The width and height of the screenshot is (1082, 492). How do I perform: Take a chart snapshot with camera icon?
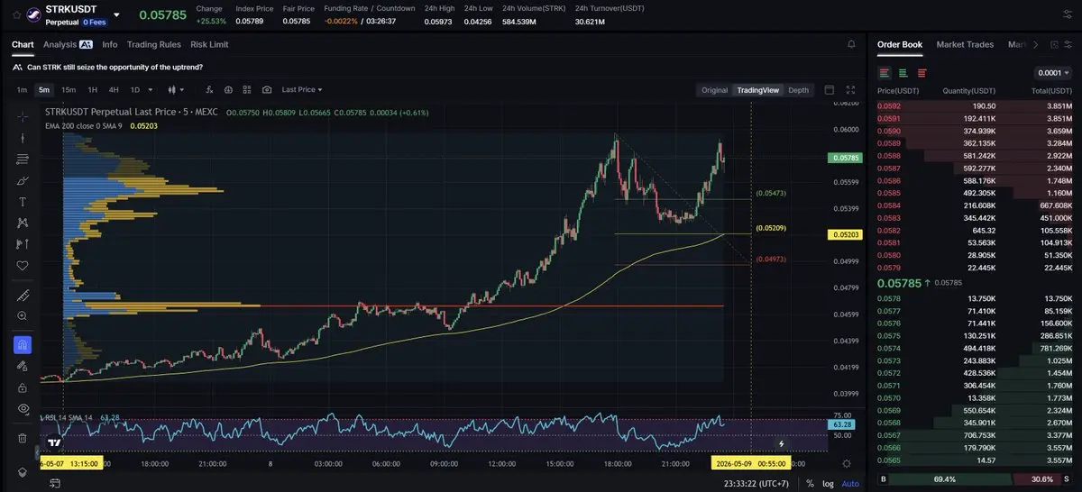click(267, 90)
